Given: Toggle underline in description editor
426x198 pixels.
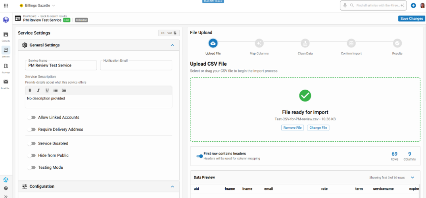Looking at the screenshot, I should coord(47,90).
